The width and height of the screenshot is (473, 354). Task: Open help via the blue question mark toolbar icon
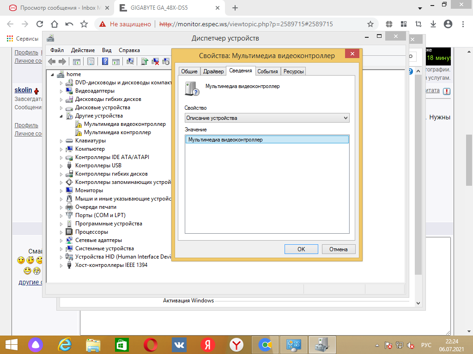(x=105, y=61)
